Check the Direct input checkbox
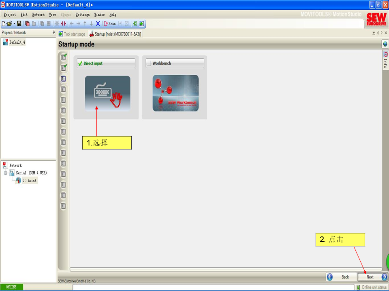 point(80,63)
